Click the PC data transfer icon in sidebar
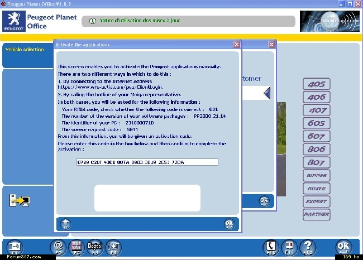This screenshot has height=260, width=363. click(20, 200)
